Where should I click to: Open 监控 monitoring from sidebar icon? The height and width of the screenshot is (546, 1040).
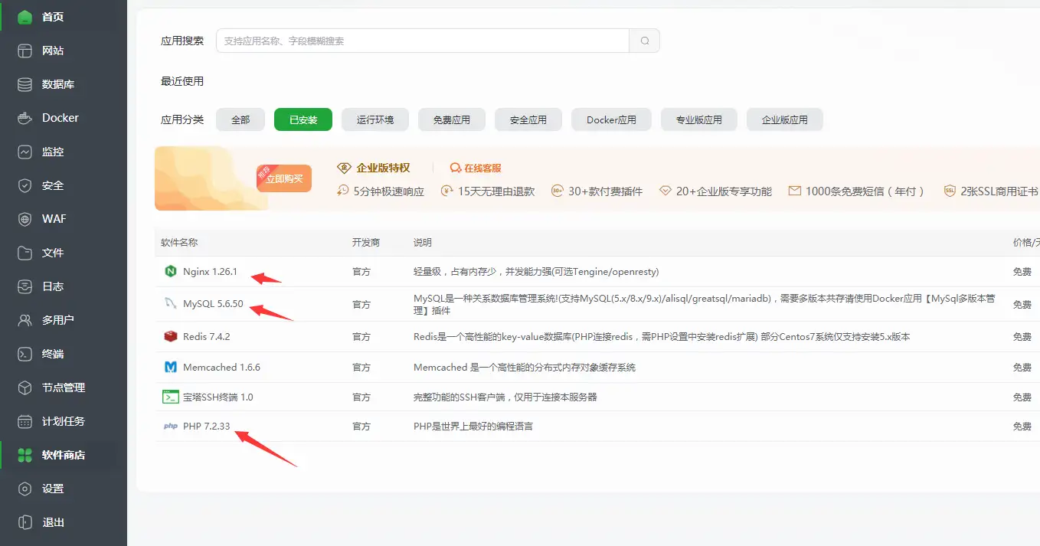point(26,151)
